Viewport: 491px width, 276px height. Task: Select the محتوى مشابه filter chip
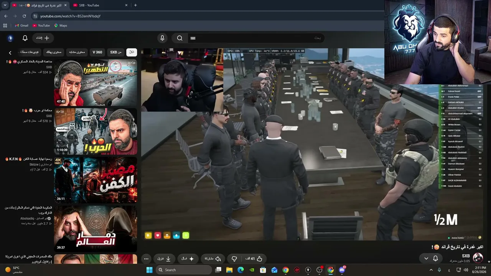tap(77, 52)
